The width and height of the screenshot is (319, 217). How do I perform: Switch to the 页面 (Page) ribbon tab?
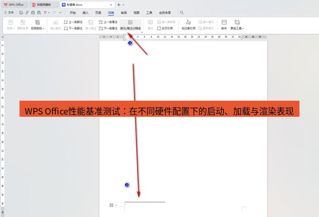click(98, 13)
